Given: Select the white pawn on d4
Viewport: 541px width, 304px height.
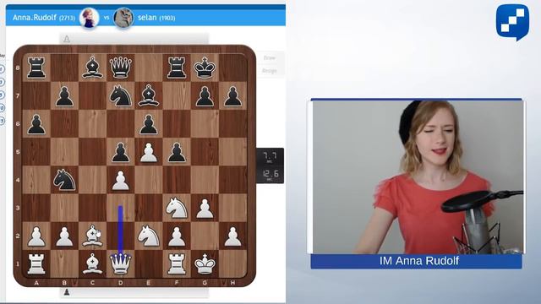Looking at the screenshot, I should (x=120, y=180).
